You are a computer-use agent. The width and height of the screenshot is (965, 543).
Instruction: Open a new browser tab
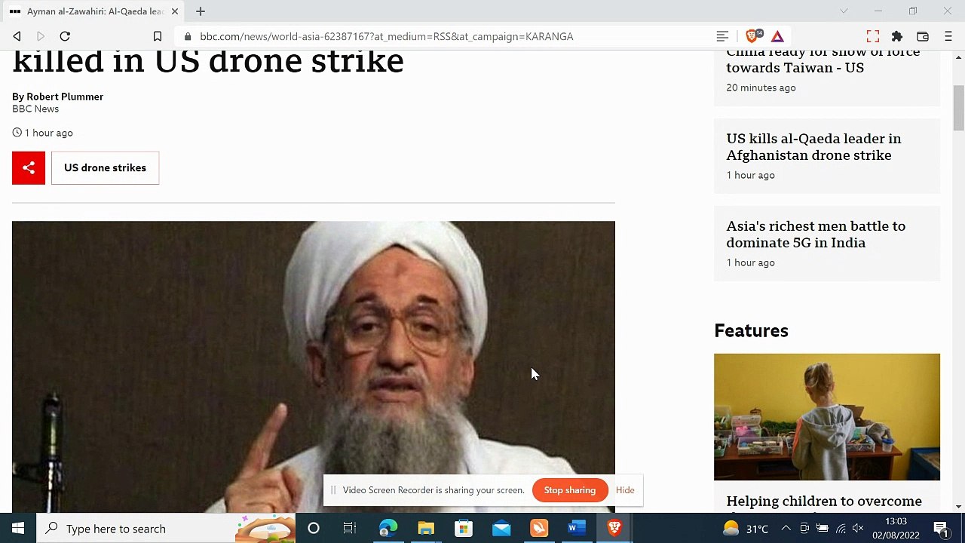point(201,11)
